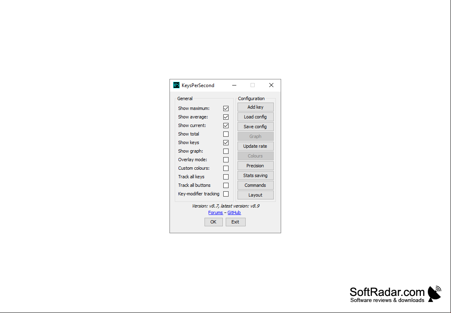Image resolution: width=451 pixels, height=313 pixels.
Task: Click the Key-modifier tracking label
Action: [x=198, y=194]
